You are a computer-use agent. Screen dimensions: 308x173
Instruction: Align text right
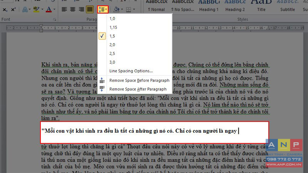[81, 9]
